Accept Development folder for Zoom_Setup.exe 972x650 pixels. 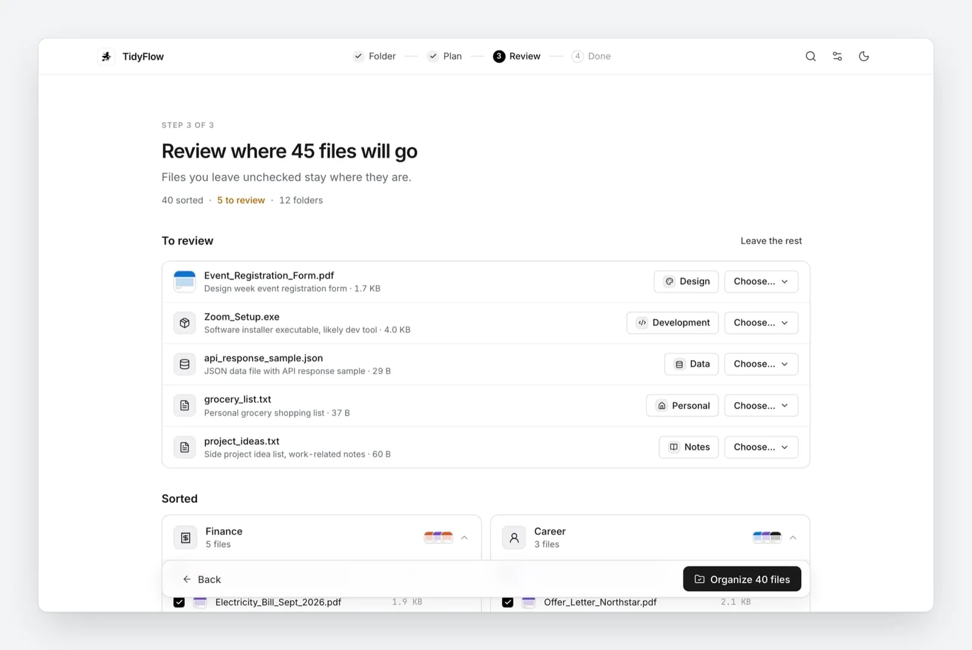[x=673, y=323]
